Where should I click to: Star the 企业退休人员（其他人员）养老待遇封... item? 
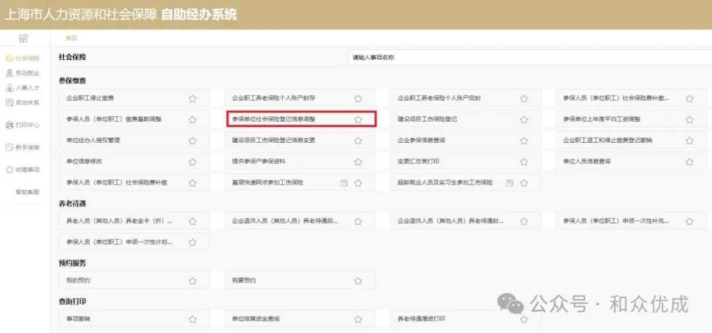click(x=524, y=222)
